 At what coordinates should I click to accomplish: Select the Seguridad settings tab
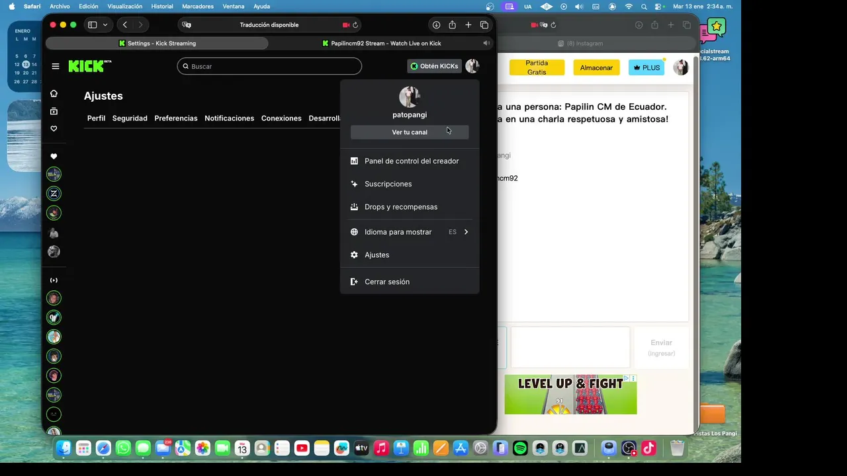130,118
